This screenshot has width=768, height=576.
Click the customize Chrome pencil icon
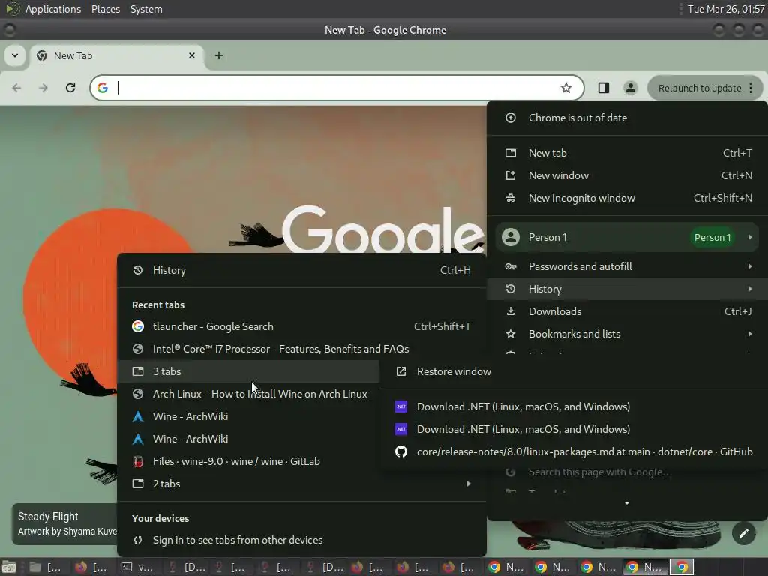pos(743,533)
